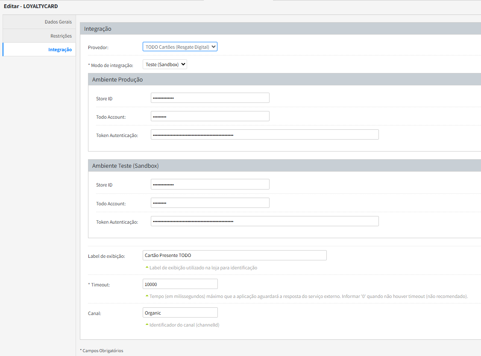481x356 pixels.
Task: Expand the Modo de integração dropdown
Action: click(x=164, y=64)
